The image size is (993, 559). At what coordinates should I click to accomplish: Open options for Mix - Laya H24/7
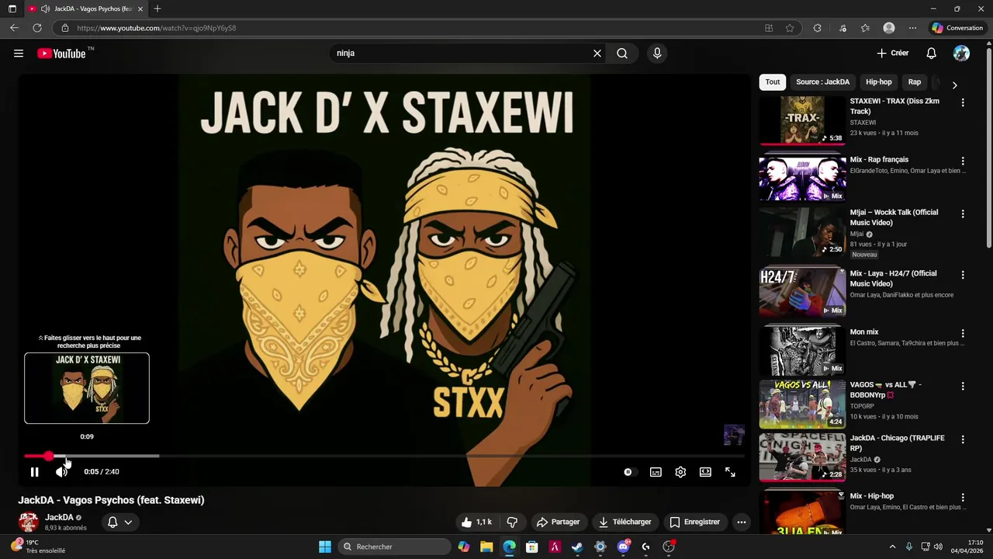pyautogui.click(x=963, y=275)
